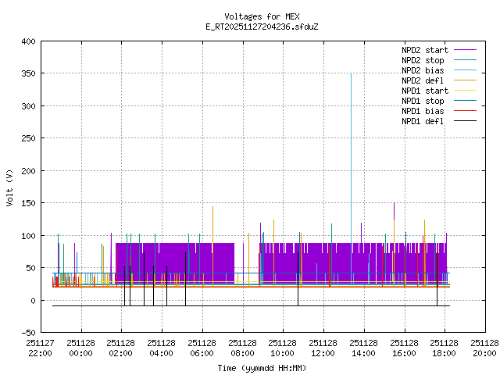The image size is (500, 375).
Task: Select the NPD2 defl legend entry
Action: [x=423, y=80]
